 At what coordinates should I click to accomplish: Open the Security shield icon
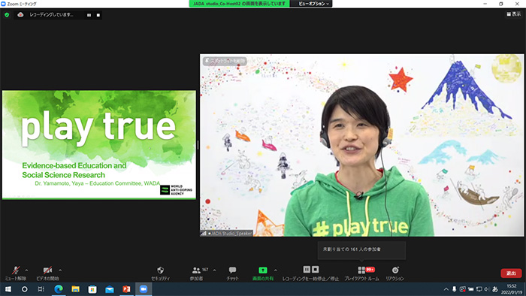tap(160, 270)
